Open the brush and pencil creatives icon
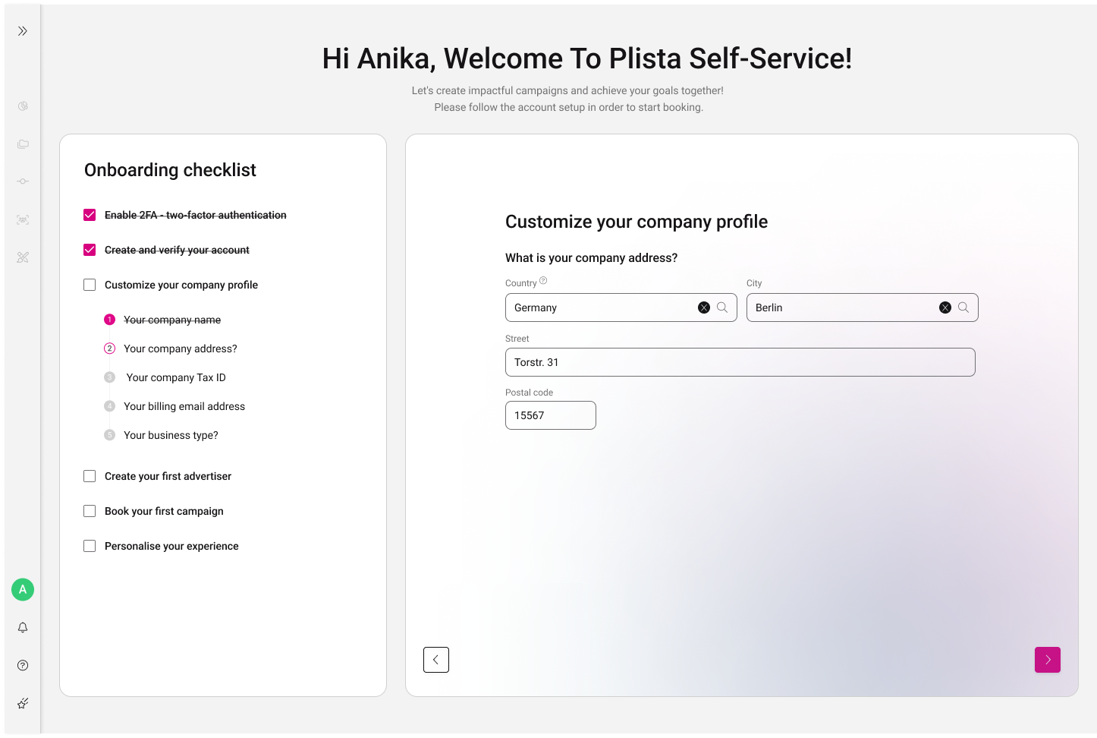 click(23, 257)
